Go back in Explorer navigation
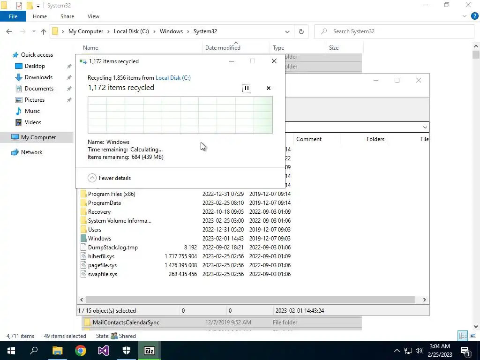The width and height of the screenshot is (480, 360). tap(9, 31)
